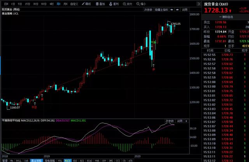The height and width of the screenshot is (162, 249).
Task: Close the MACD indicator panel with X
Action: [x=186, y=121]
